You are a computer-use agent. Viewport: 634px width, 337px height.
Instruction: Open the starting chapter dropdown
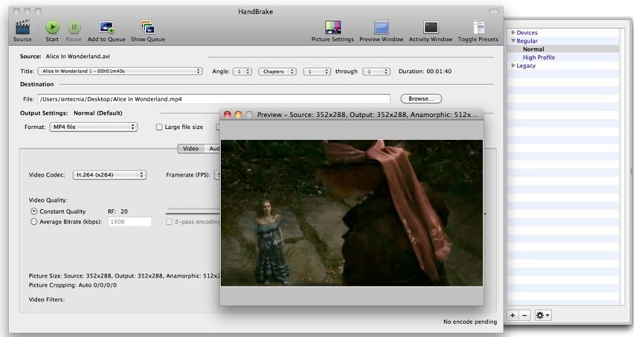[x=317, y=71]
